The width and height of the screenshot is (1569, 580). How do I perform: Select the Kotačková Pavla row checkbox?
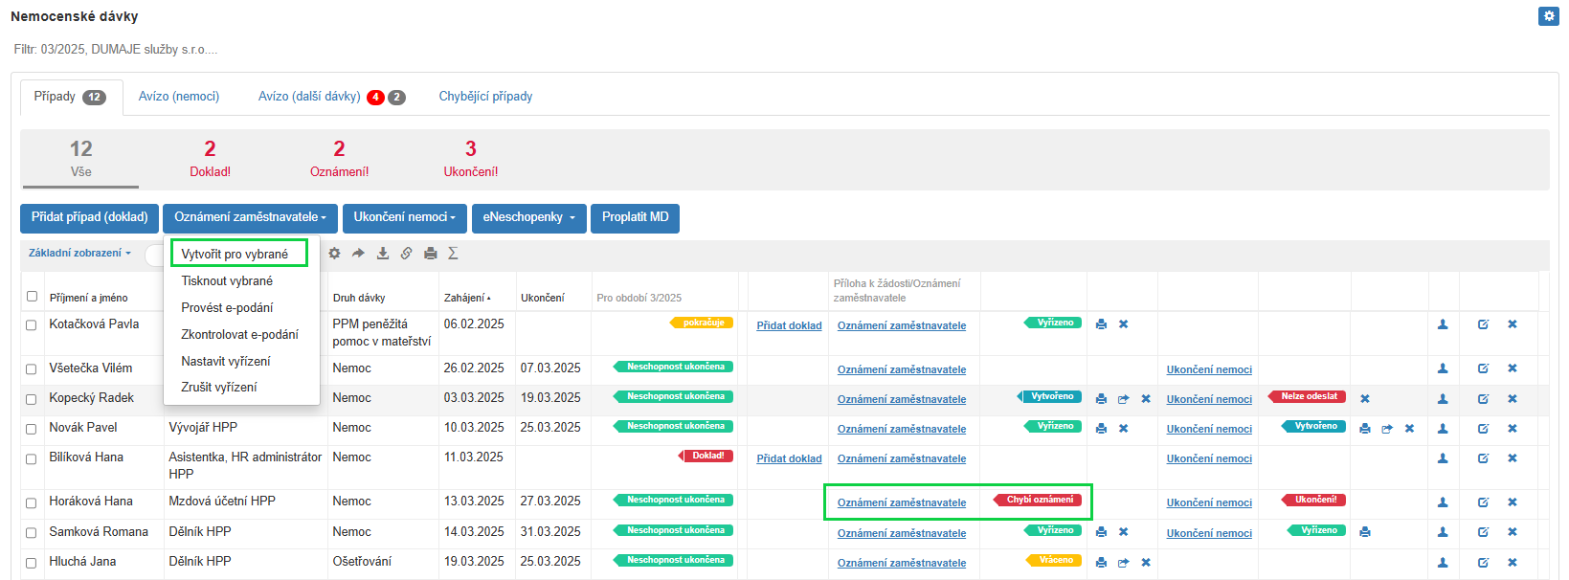point(32,325)
